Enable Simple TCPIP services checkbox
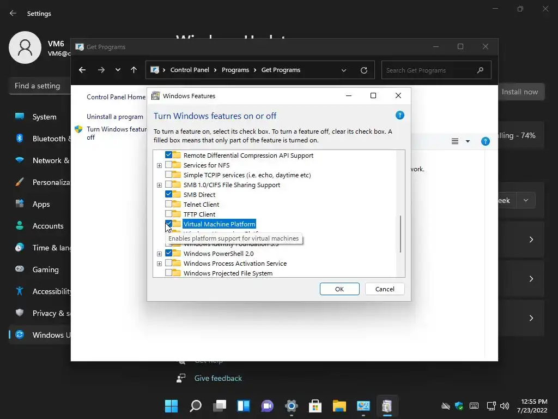This screenshot has width=558, height=419. coord(169,175)
